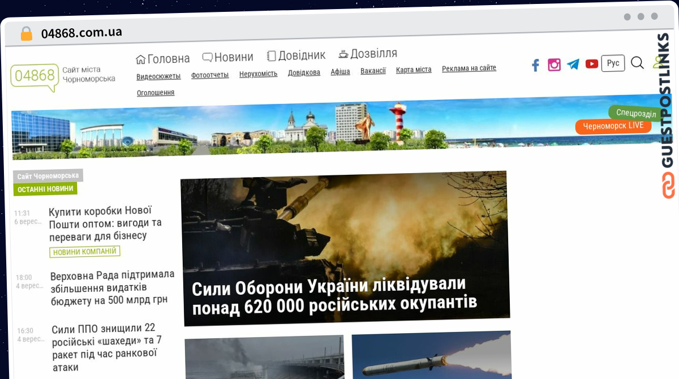Open the Головна menu item

[163, 58]
